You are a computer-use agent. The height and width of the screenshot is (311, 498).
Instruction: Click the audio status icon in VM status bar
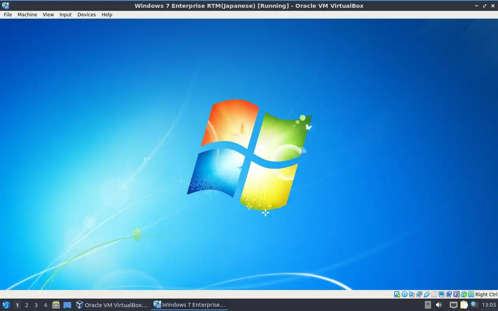pos(412,294)
